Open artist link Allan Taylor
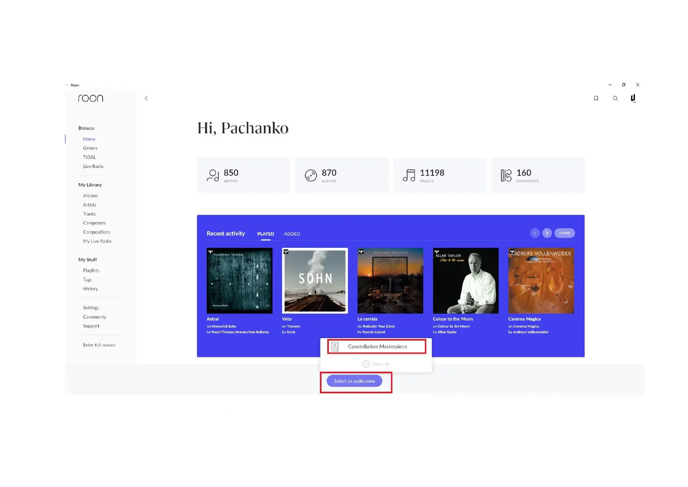688x487 pixels. (447, 332)
